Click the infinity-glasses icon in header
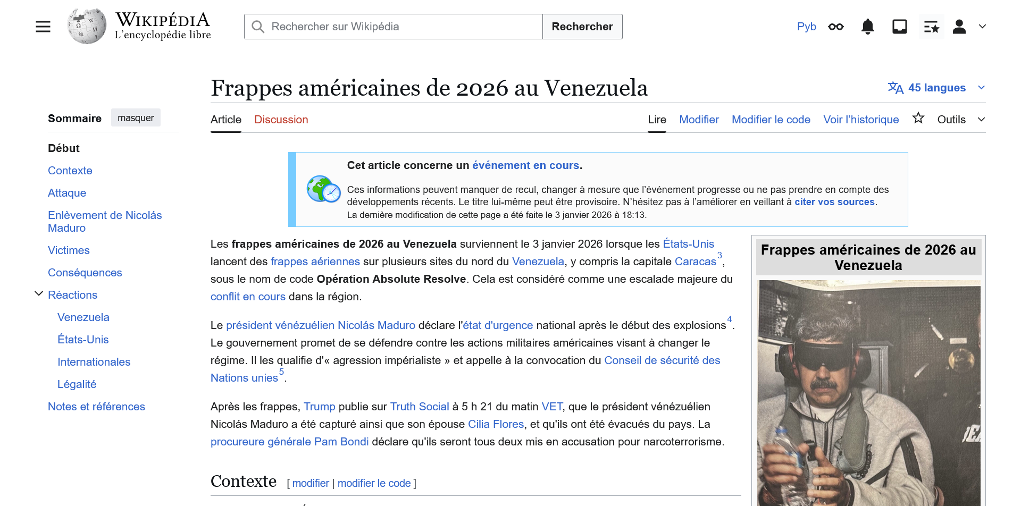1021x506 pixels. pyautogui.click(x=835, y=27)
